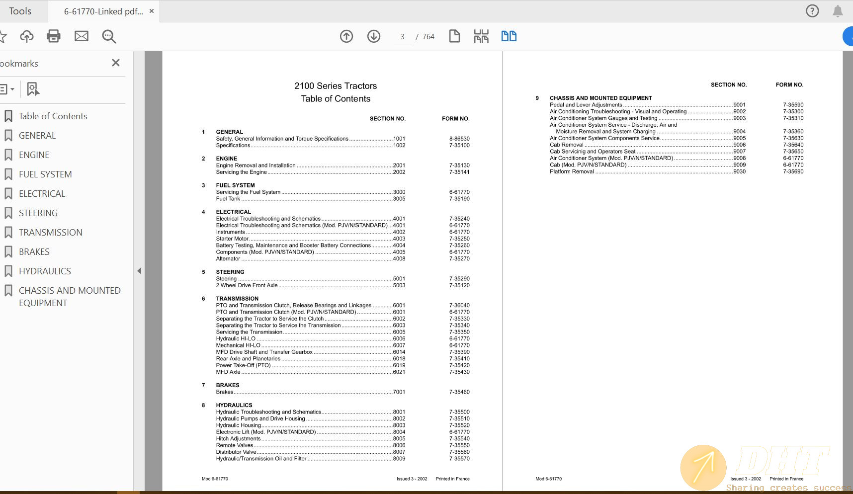The width and height of the screenshot is (853, 494).
Task: Send file by email envelope icon
Action: coord(82,36)
